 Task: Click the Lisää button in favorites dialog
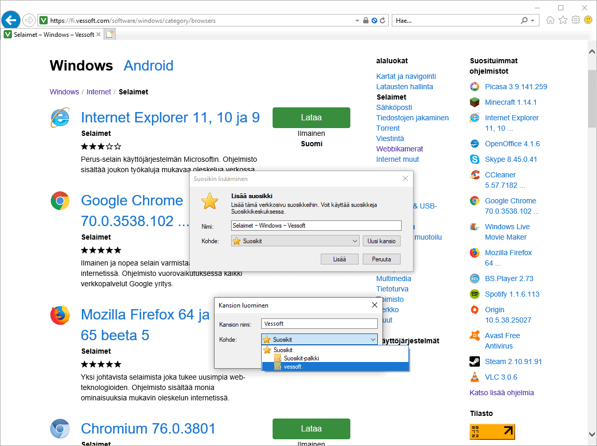(x=339, y=259)
